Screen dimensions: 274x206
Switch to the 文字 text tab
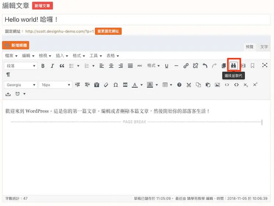pos(264,47)
